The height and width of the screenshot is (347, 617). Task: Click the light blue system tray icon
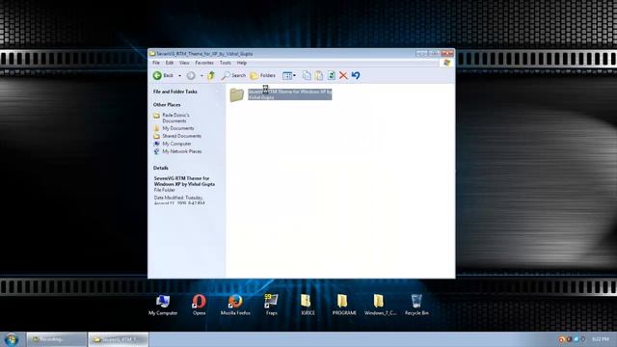(x=577, y=339)
